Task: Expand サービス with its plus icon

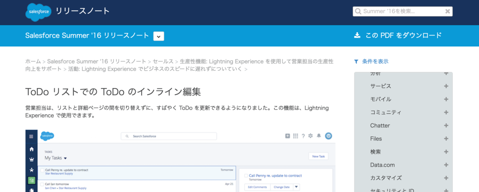Action: coord(446,86)
